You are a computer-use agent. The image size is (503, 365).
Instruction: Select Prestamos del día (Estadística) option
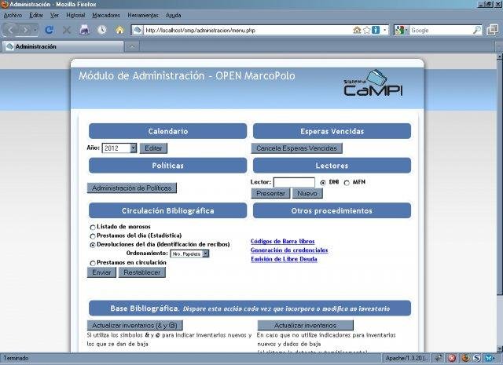(93, 236)
